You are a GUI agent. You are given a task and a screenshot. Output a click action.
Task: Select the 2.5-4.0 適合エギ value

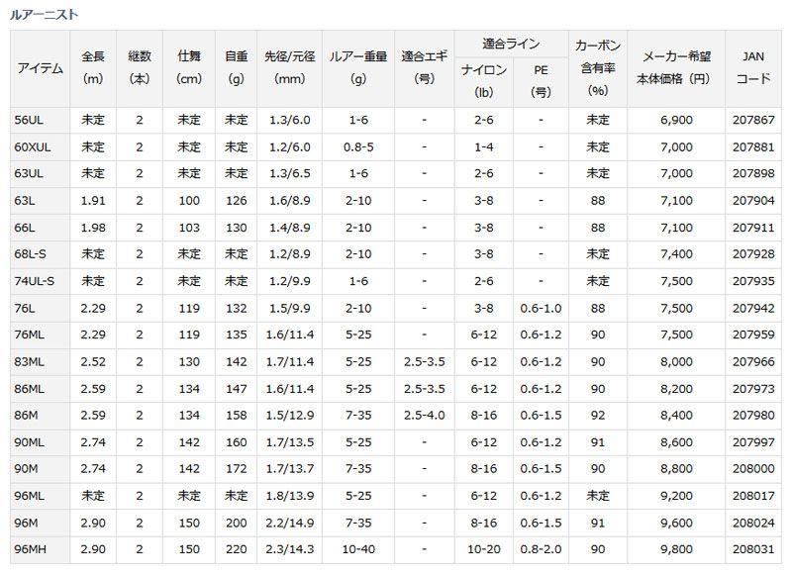[425, 416]
